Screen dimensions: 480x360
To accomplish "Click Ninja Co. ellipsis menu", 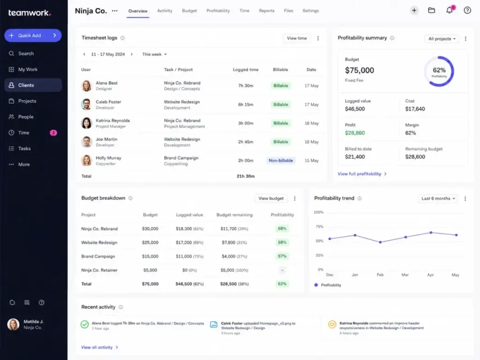I will pos(114,11).
